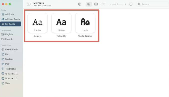
Task: Click the FR language badge icon
Action: [3, 39]
